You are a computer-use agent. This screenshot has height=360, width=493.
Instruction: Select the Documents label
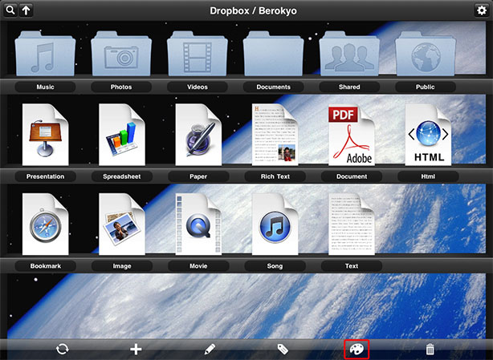coord(274,87)
